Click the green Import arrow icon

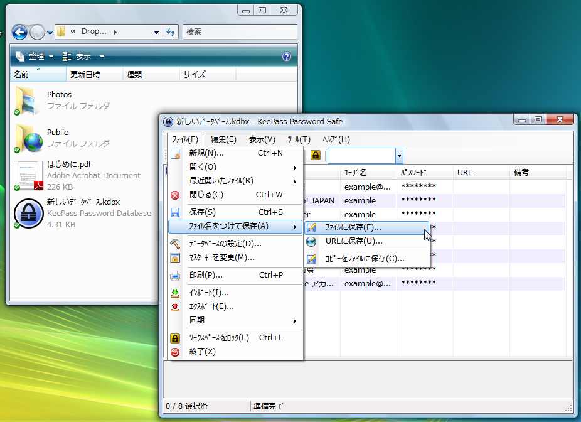pyautogui.click(x=175, y=293)
